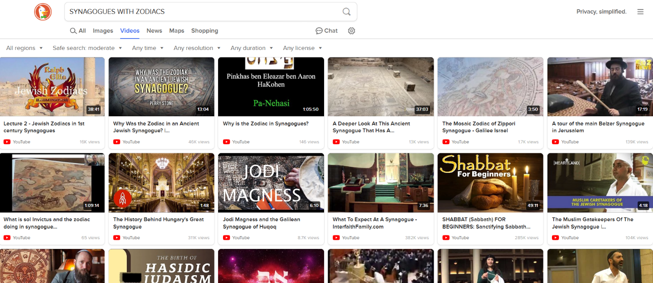
Task: Open 'A tour of the main Belzer Synagogue' title
Action: (598, 127)
